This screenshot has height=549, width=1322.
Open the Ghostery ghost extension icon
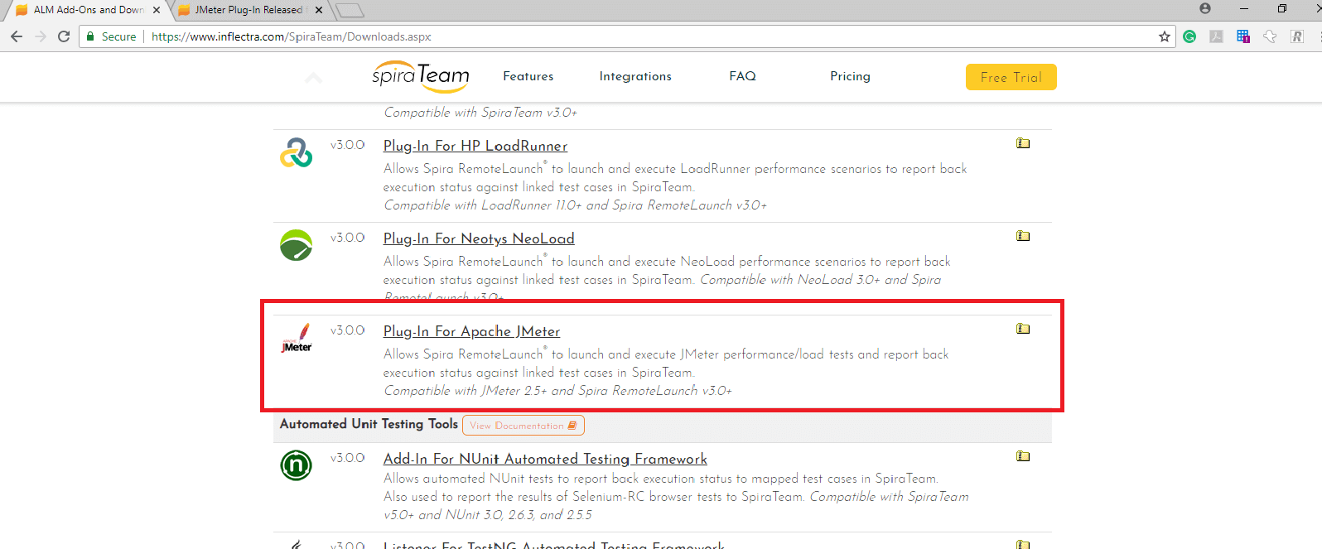1270,36
